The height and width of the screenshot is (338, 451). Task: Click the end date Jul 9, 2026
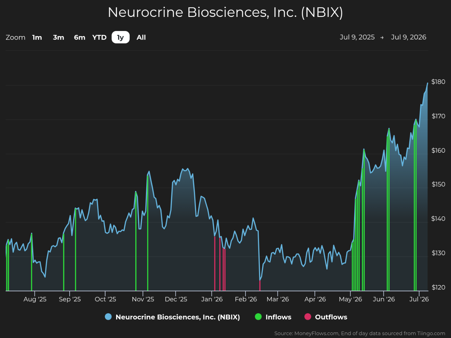409,37
